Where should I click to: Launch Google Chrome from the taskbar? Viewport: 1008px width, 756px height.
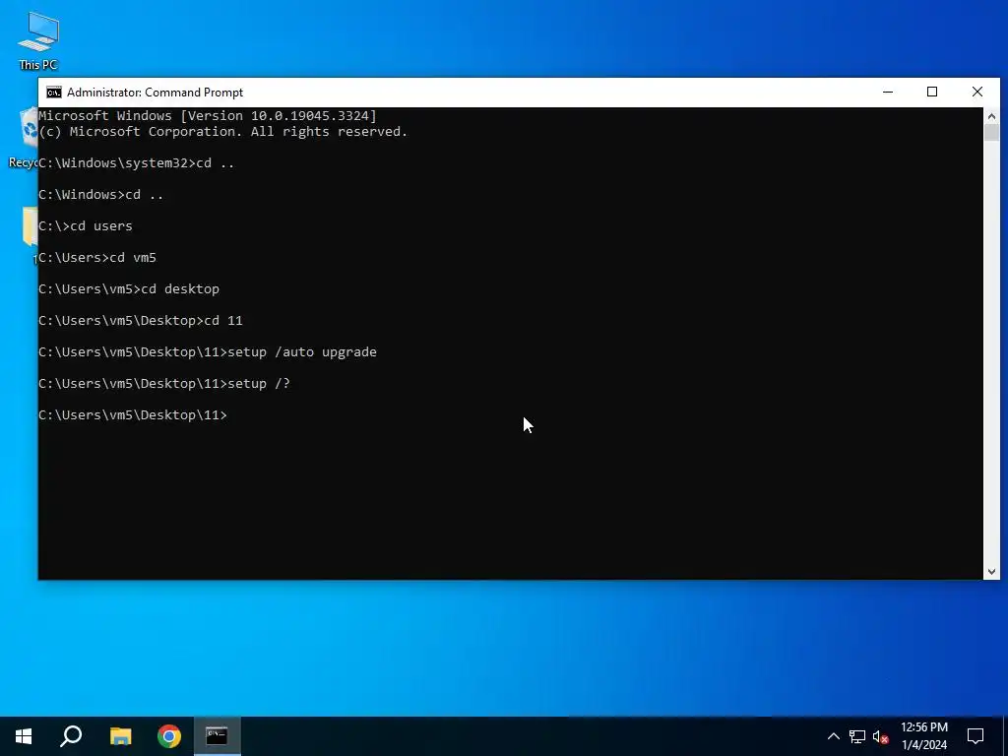tap(169, 736)
